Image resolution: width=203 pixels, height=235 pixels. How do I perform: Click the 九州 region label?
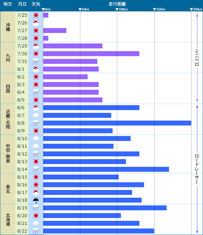tap(8, 58)
